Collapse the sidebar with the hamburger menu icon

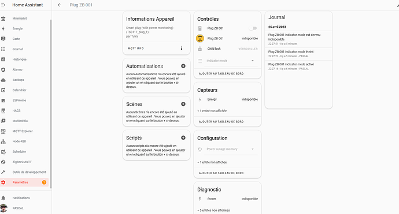(3, 5)
